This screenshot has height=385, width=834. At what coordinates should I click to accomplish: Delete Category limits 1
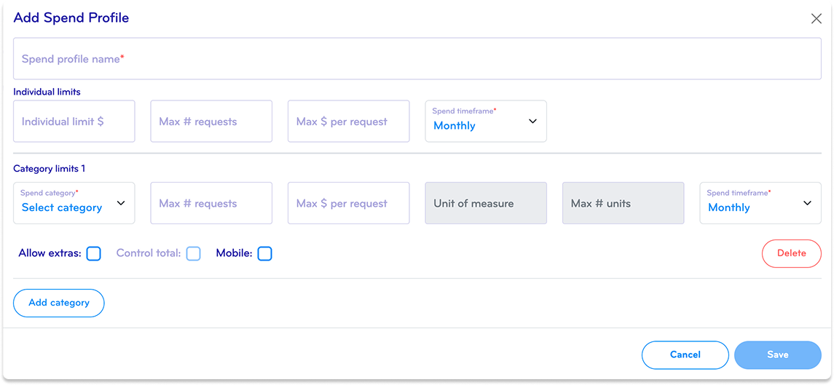792,253
